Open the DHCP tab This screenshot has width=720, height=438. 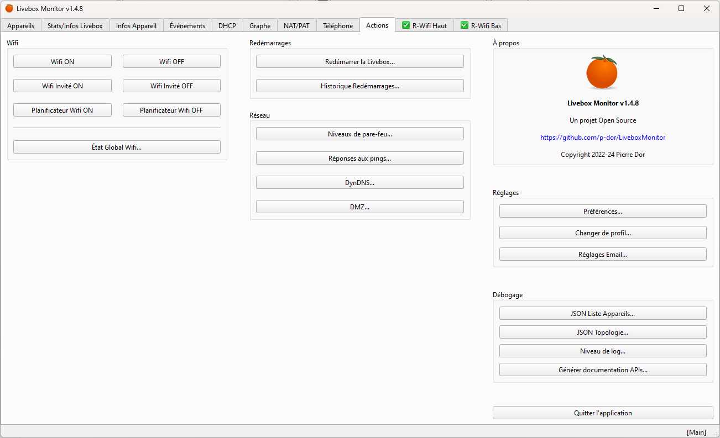pos(227,25)
